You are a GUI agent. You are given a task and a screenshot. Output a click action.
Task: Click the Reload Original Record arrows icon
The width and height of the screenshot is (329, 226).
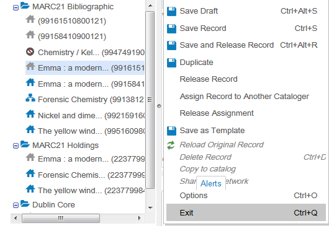tap(171, 145)
